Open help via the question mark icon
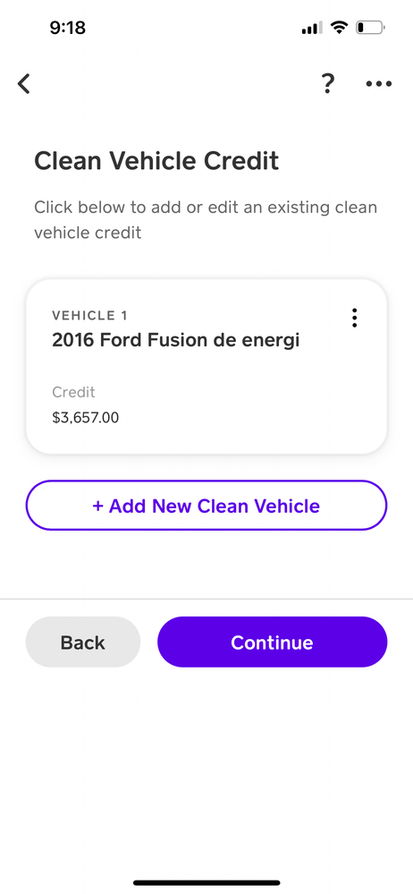The image size is (413, 894). [327, 84]
